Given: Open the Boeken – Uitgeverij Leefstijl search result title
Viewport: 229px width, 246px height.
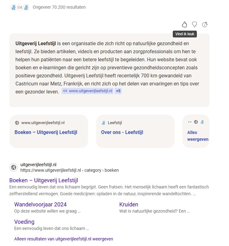Looking at the screenshot, I should pyautogui.click(x=44, y=180).
